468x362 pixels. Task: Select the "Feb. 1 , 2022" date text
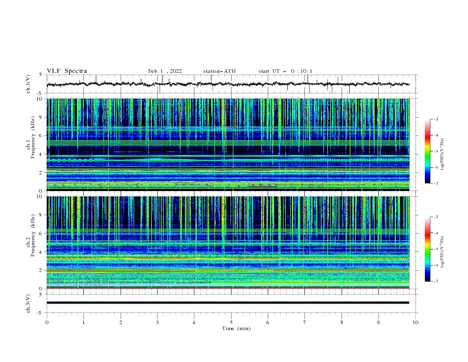click(x=165, y=71)
